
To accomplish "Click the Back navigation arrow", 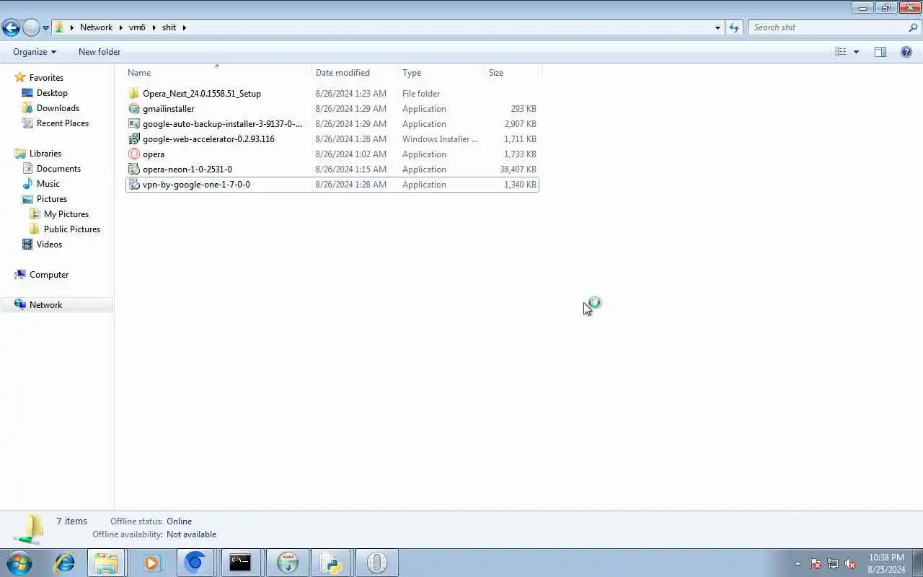I will pyautogui.click(x=11, y=28).
